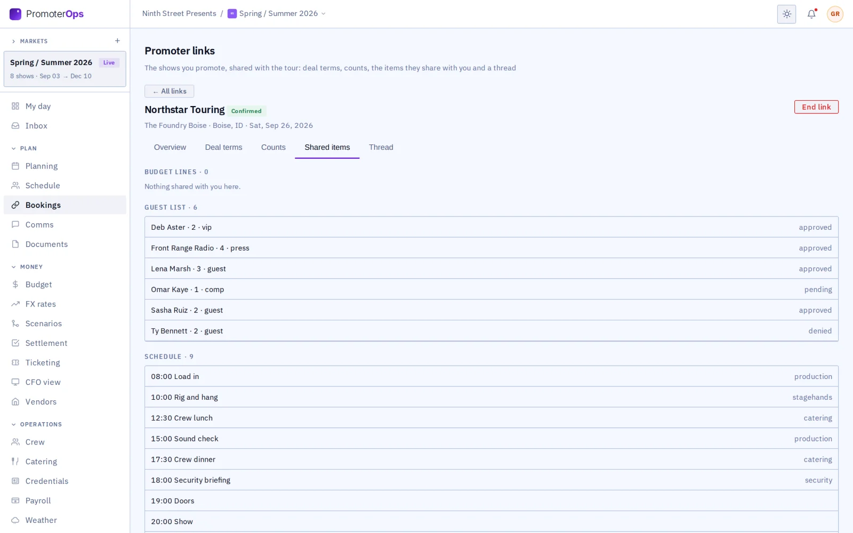Open Ticketing in the sidebar
This screenshot has height=533, width=853.
tap(65, 362)
